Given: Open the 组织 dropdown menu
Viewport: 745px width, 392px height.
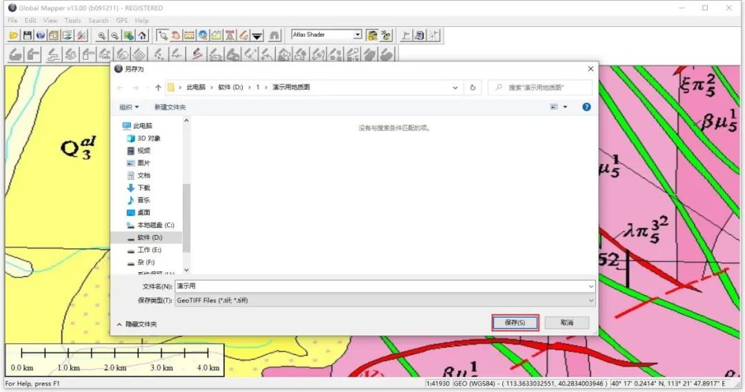Looking at the screenshot, I should [x=129, y=107].
